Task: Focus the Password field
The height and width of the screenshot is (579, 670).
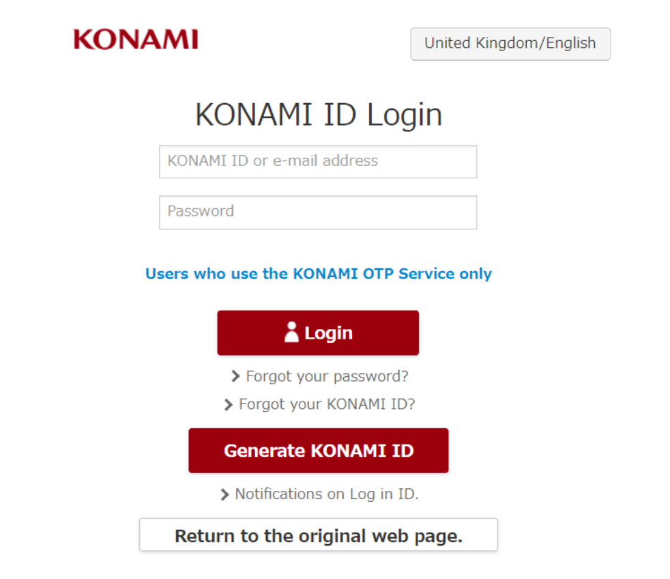Action: click(x=318, y=212)
